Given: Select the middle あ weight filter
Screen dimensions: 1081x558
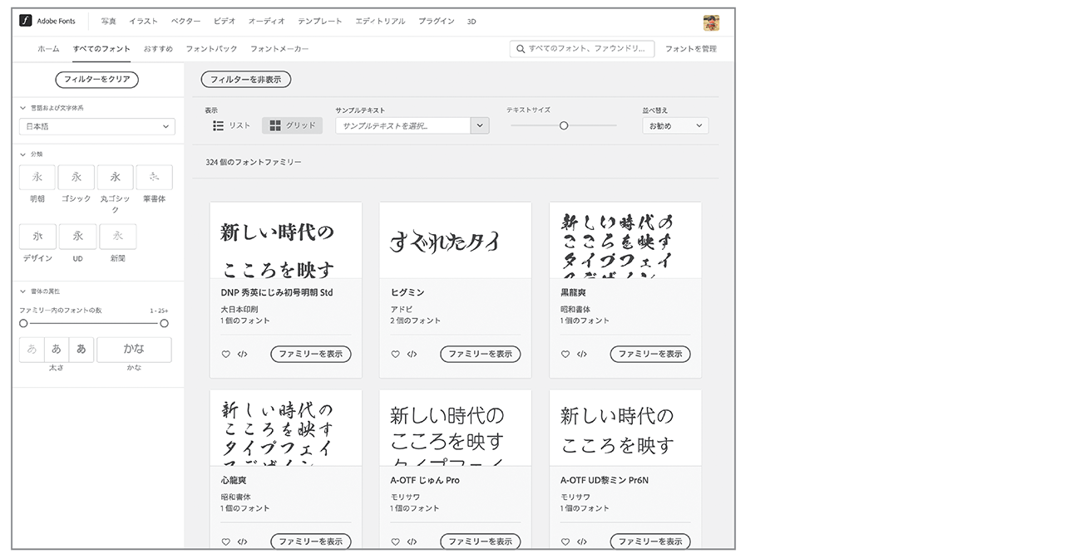Looking at the screenshot, I should click(57, 350).
